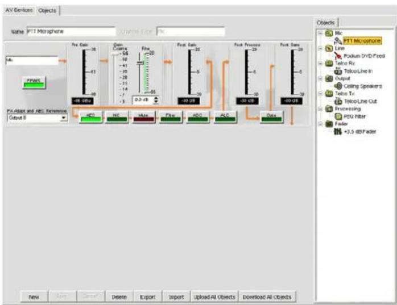This screenshot has height=305, width=397.
Task: Click the Podium DVD Feed plug icon
Action: (x=338, y=56)
